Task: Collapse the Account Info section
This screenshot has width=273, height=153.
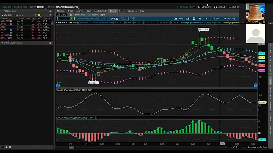Action: click(x=2, y=11)
